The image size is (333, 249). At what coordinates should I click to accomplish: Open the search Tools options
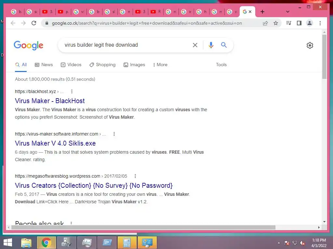(x=221, y=65)
